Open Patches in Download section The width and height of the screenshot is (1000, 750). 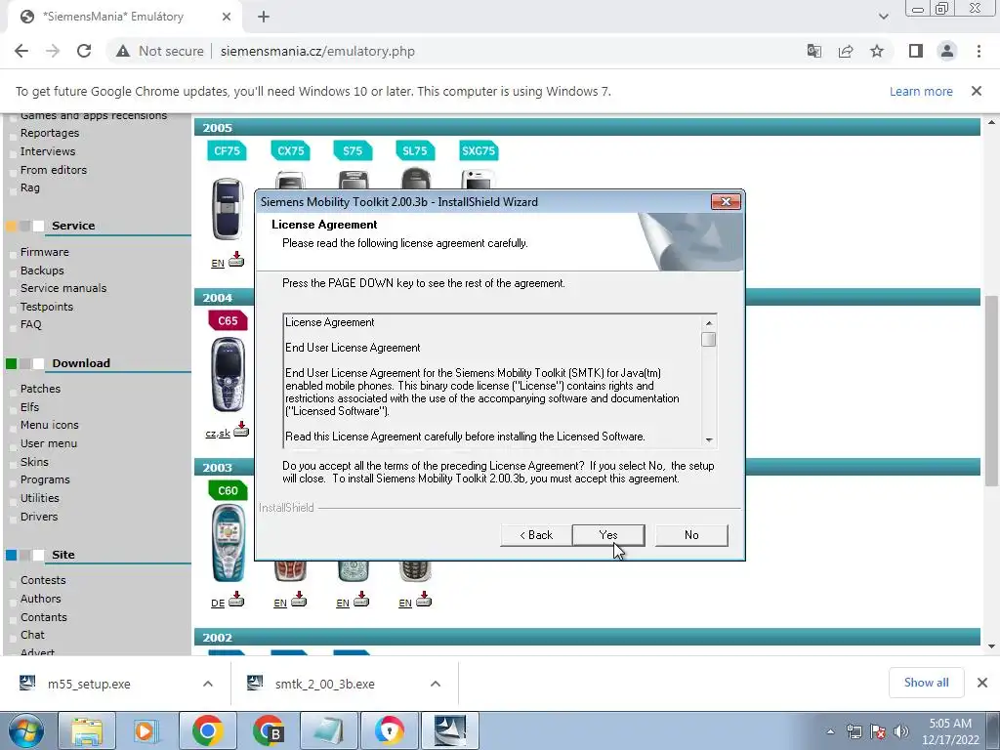[40, 389]
